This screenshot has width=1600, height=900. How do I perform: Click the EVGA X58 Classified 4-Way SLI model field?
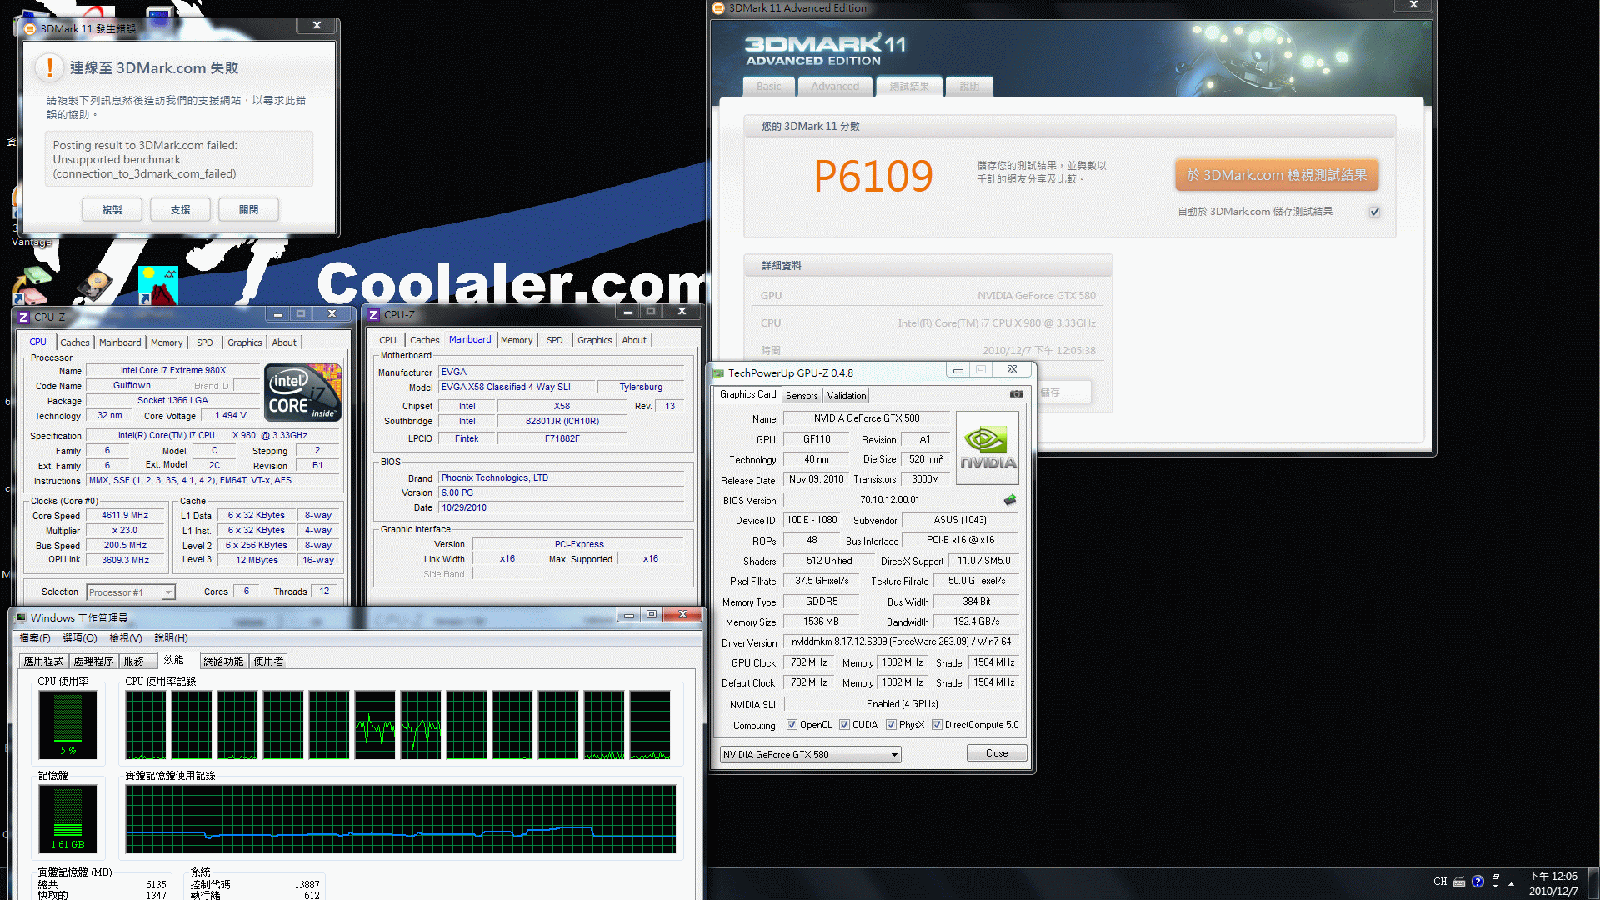point(517,387)
